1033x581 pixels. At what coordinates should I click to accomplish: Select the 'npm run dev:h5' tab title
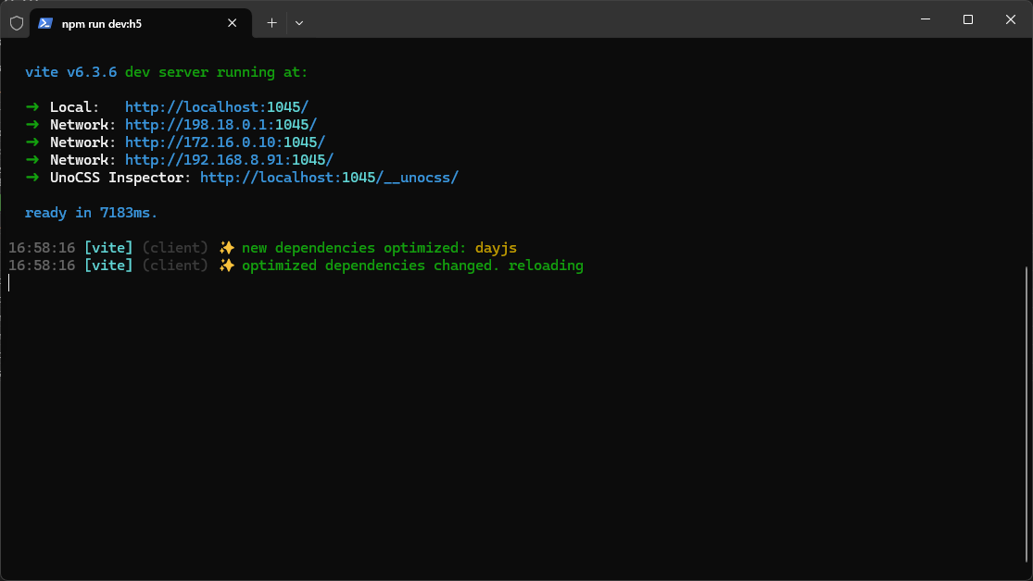[x=101, y=23]
